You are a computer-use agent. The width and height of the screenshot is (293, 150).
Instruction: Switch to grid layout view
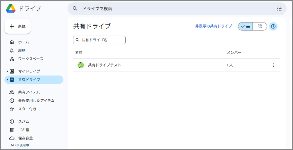[x=260, y=26]
